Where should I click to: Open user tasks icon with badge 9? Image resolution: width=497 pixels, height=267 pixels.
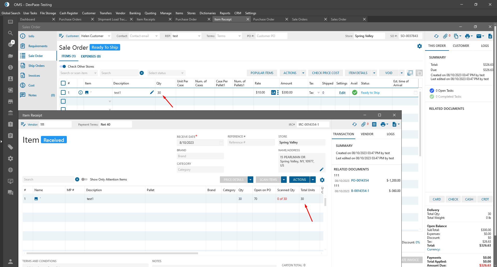[10, 44]
